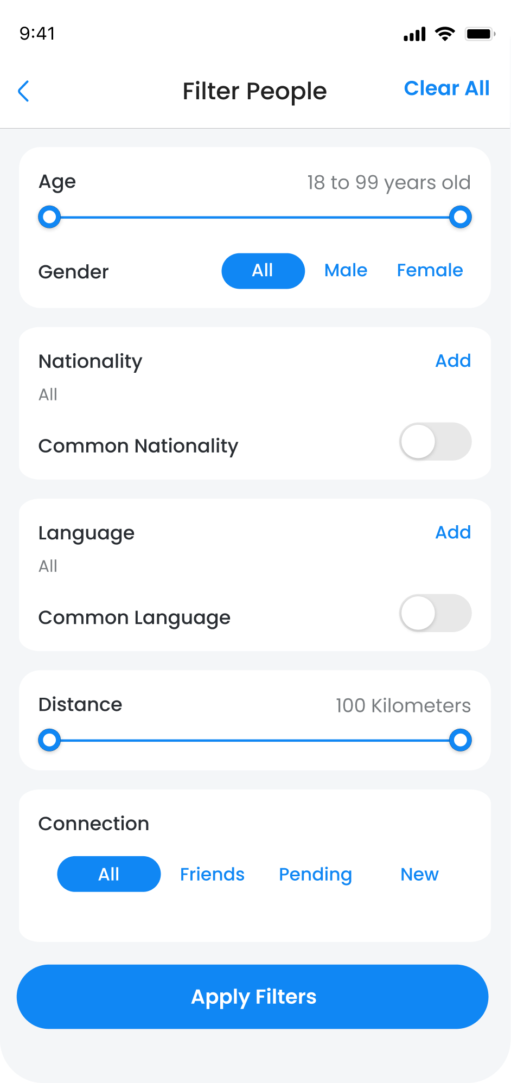Click the Age slider's minimum handle
Viewport: 511px width, 1083px height.
coord(49,217)
